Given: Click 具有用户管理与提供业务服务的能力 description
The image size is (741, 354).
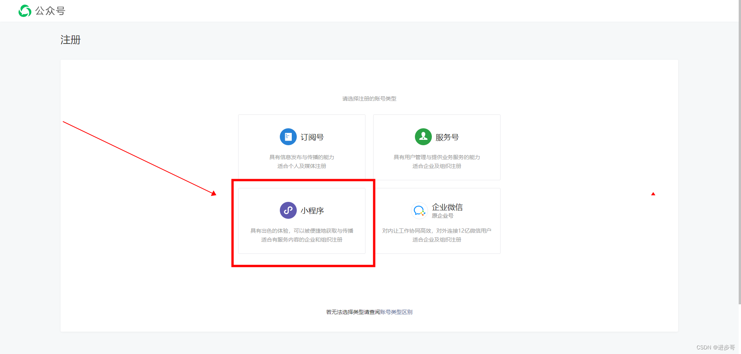Looking at the screenshot, I should coord(437,157).
